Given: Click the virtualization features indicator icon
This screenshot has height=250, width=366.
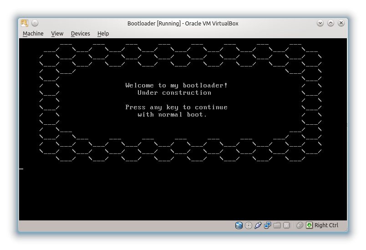Looking at the screenshot, I should [x=286, y=225].
